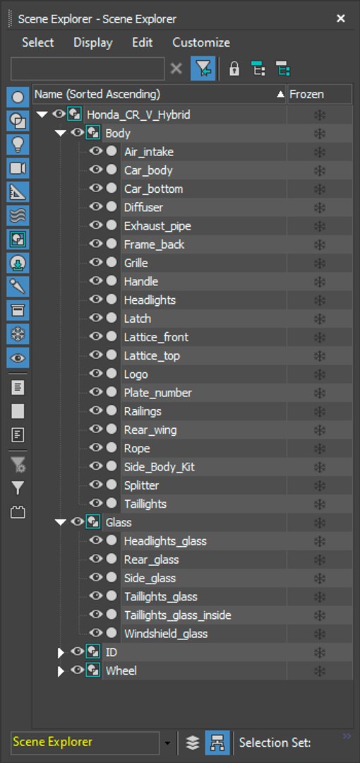The width and height of the screenshot is (360, 763).
Task: Freeze Taillights via its snowflake cell
Action: point(320,504)
